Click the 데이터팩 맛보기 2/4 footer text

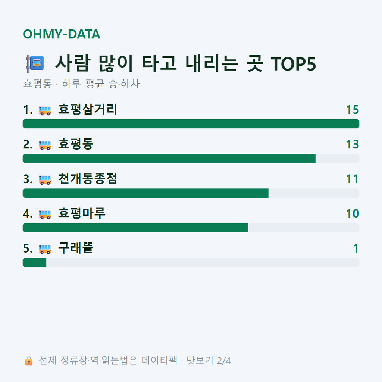coord(186,361)
